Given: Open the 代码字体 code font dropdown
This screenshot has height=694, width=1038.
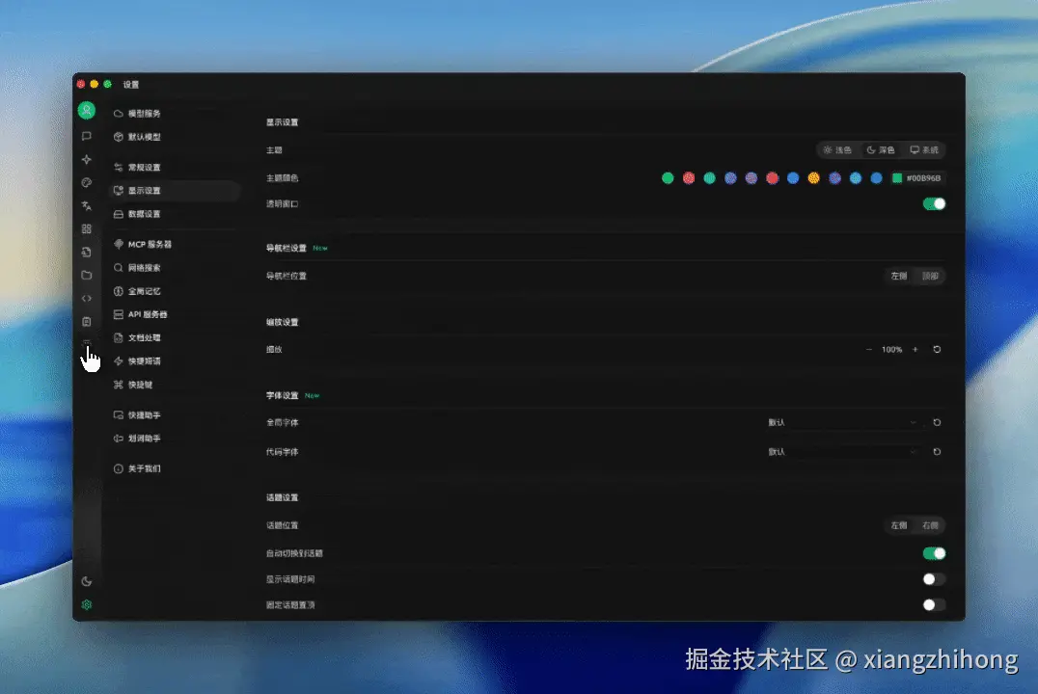Looking at the screenshot, I should 844,451.
